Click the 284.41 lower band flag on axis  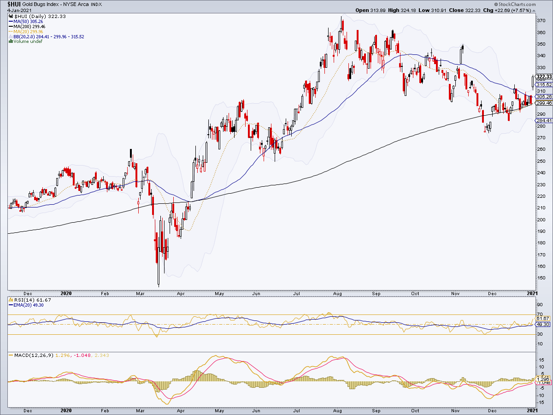[543, 121]
